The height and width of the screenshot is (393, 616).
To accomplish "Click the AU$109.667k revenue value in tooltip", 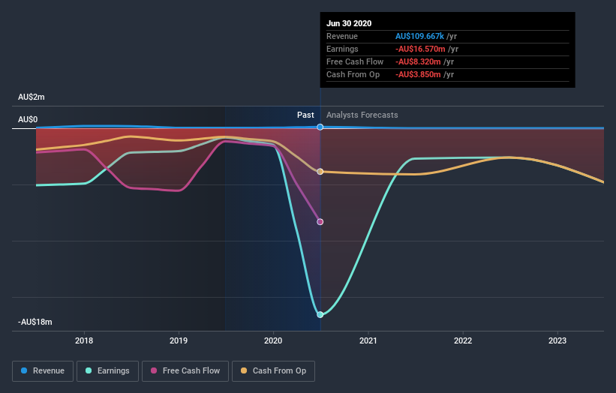I will (419, 36).
